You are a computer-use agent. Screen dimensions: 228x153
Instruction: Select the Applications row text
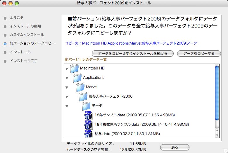94,77
